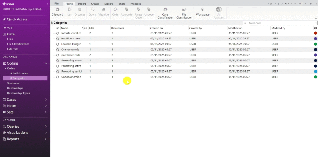This screenshot has height=157, width=318.
Task: Collapse the Codes tree node
Action: (5, 68)
